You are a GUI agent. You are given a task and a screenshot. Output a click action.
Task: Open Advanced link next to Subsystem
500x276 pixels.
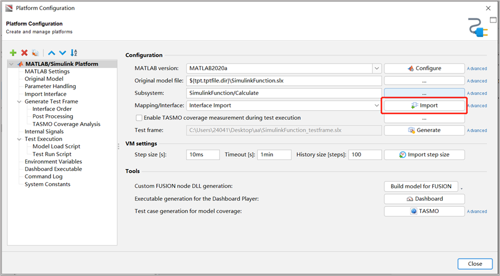pos(477,93)
